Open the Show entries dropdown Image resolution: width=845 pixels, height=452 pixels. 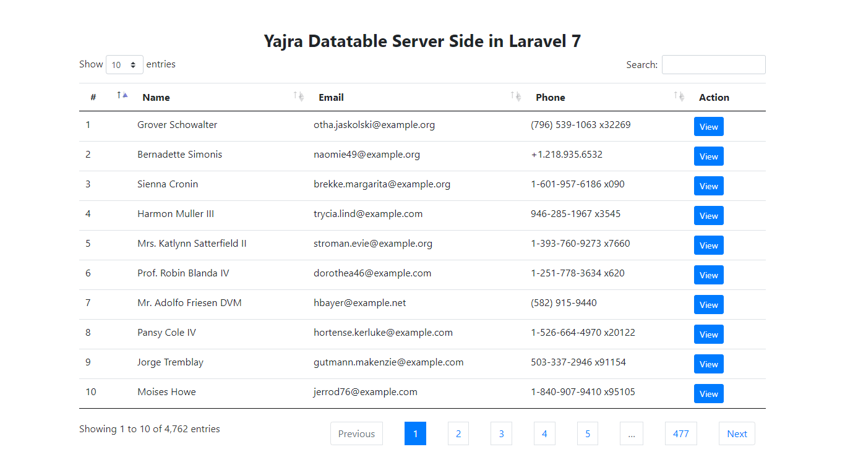[x=124, y=64]
